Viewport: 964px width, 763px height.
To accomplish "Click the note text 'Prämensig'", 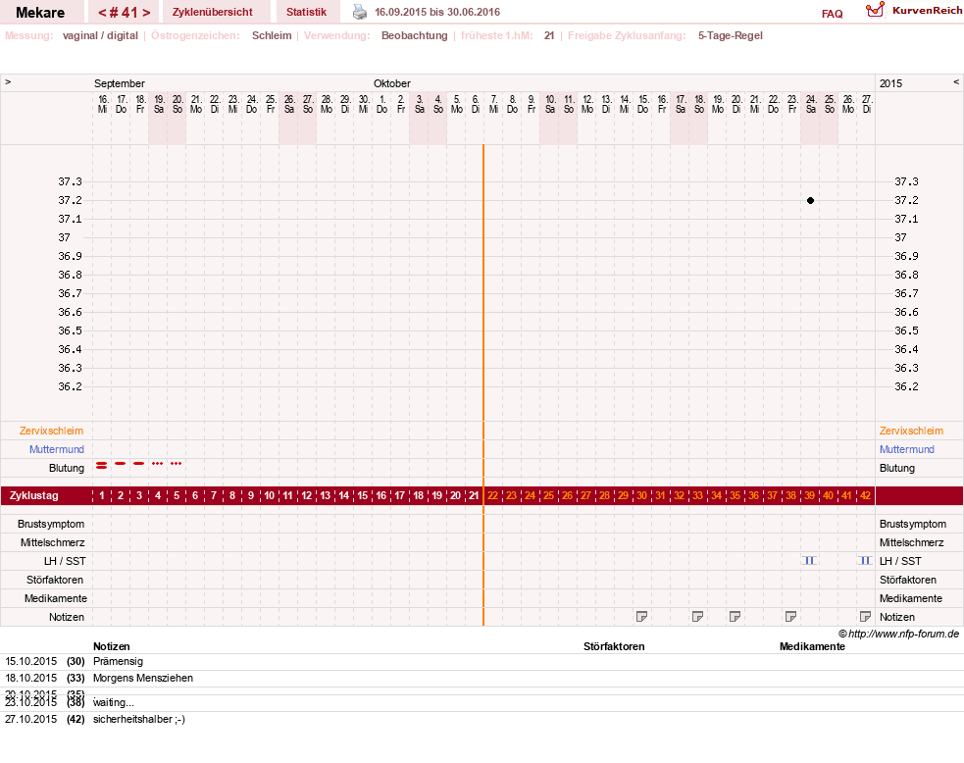I will tap(118, 662).
